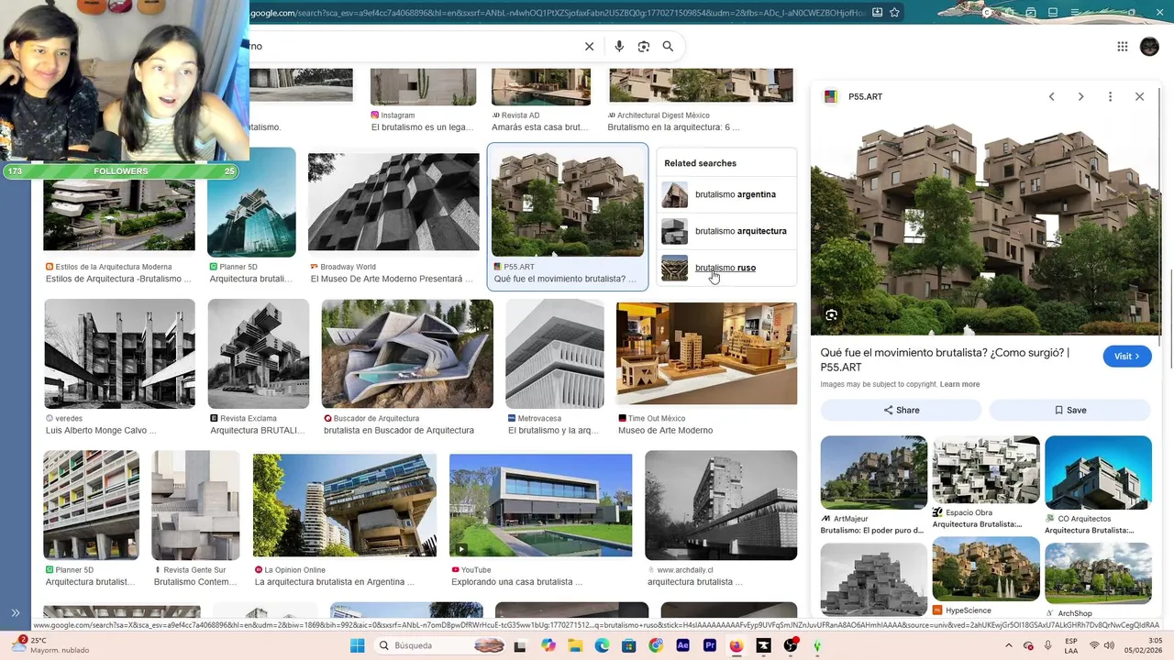Open the Revista Gente Sur image
Viewport: 1174px width, 660px height.
click(x=195, y=505)
